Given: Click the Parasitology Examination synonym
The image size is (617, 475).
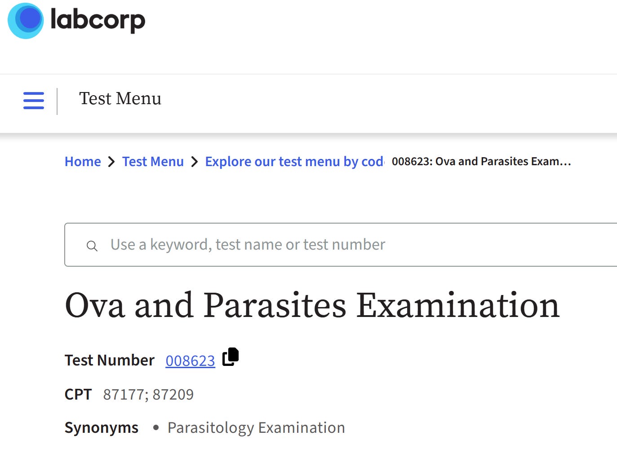Looking at the screenshot, I should coord(256,427).
